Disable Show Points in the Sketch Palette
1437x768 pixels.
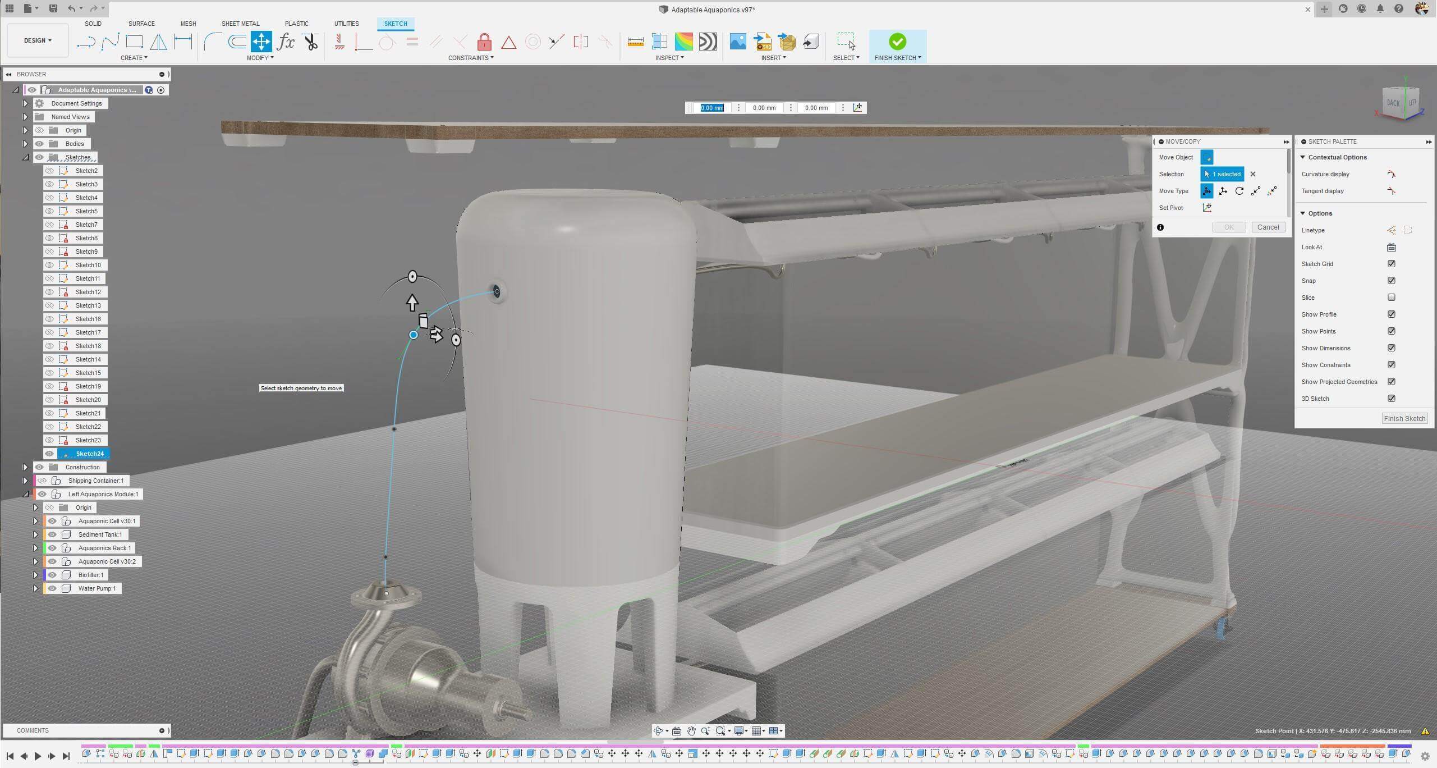point(1391,331)
